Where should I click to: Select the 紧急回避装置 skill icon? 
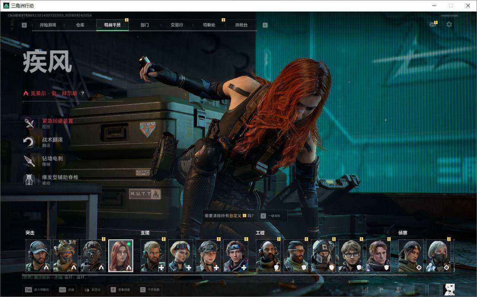[x=29, y=123]
